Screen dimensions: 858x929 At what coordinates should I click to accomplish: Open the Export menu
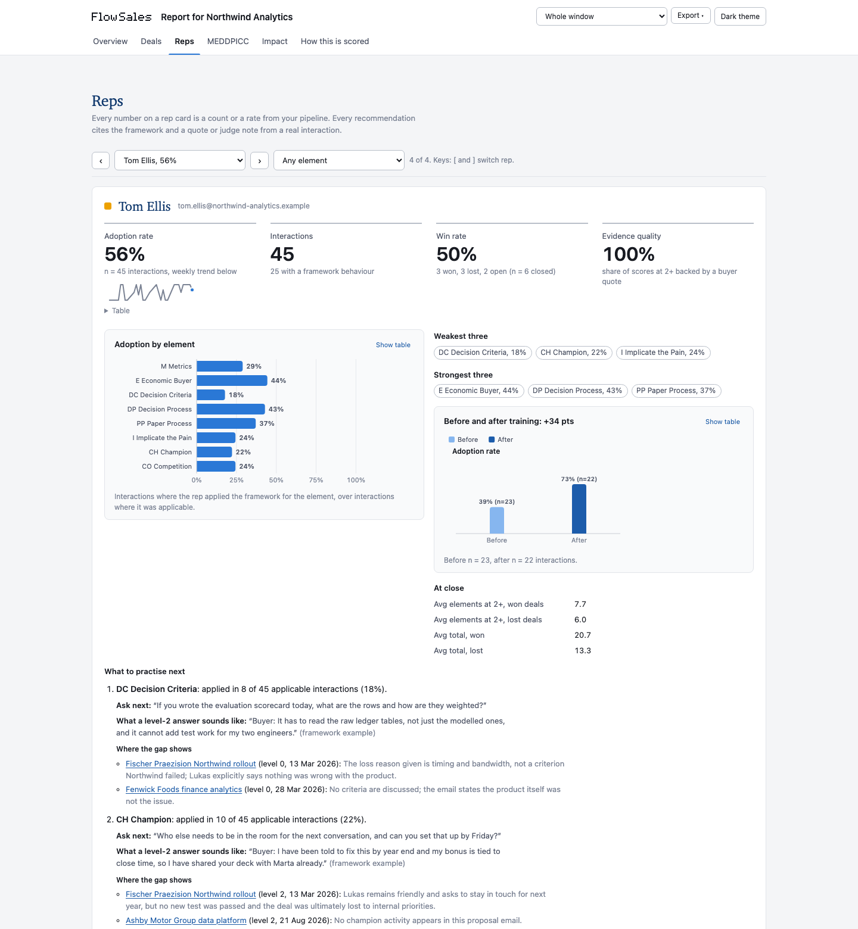(x=691, y=15)
